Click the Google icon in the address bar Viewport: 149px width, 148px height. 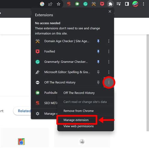pos(42,4)
